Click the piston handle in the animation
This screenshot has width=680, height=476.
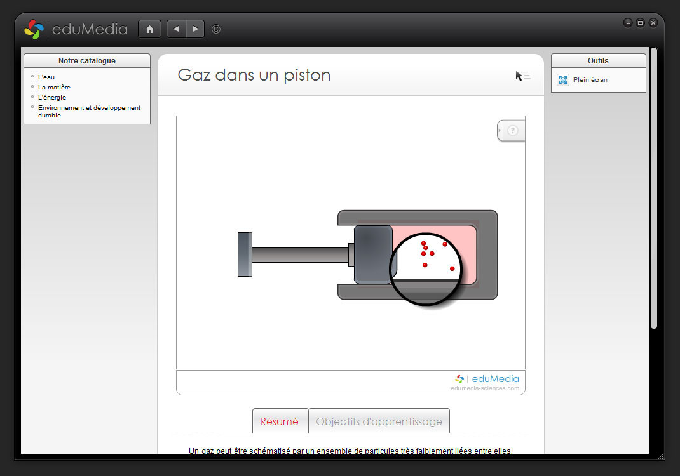245,255
